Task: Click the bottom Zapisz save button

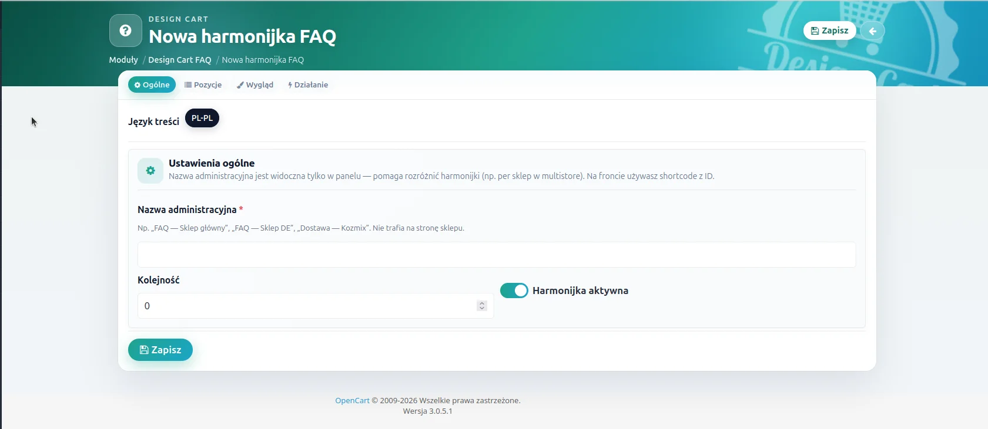Action: point(160,350)
